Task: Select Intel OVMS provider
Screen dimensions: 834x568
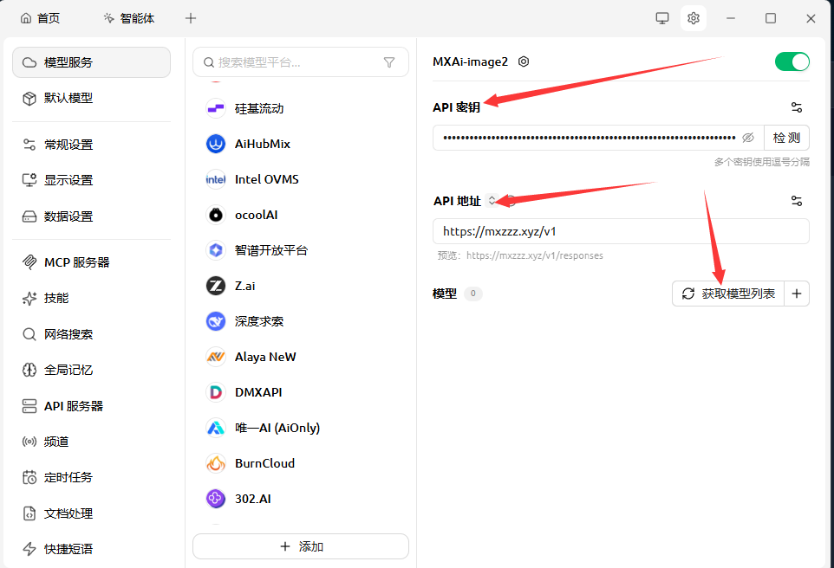Action: 301,179
